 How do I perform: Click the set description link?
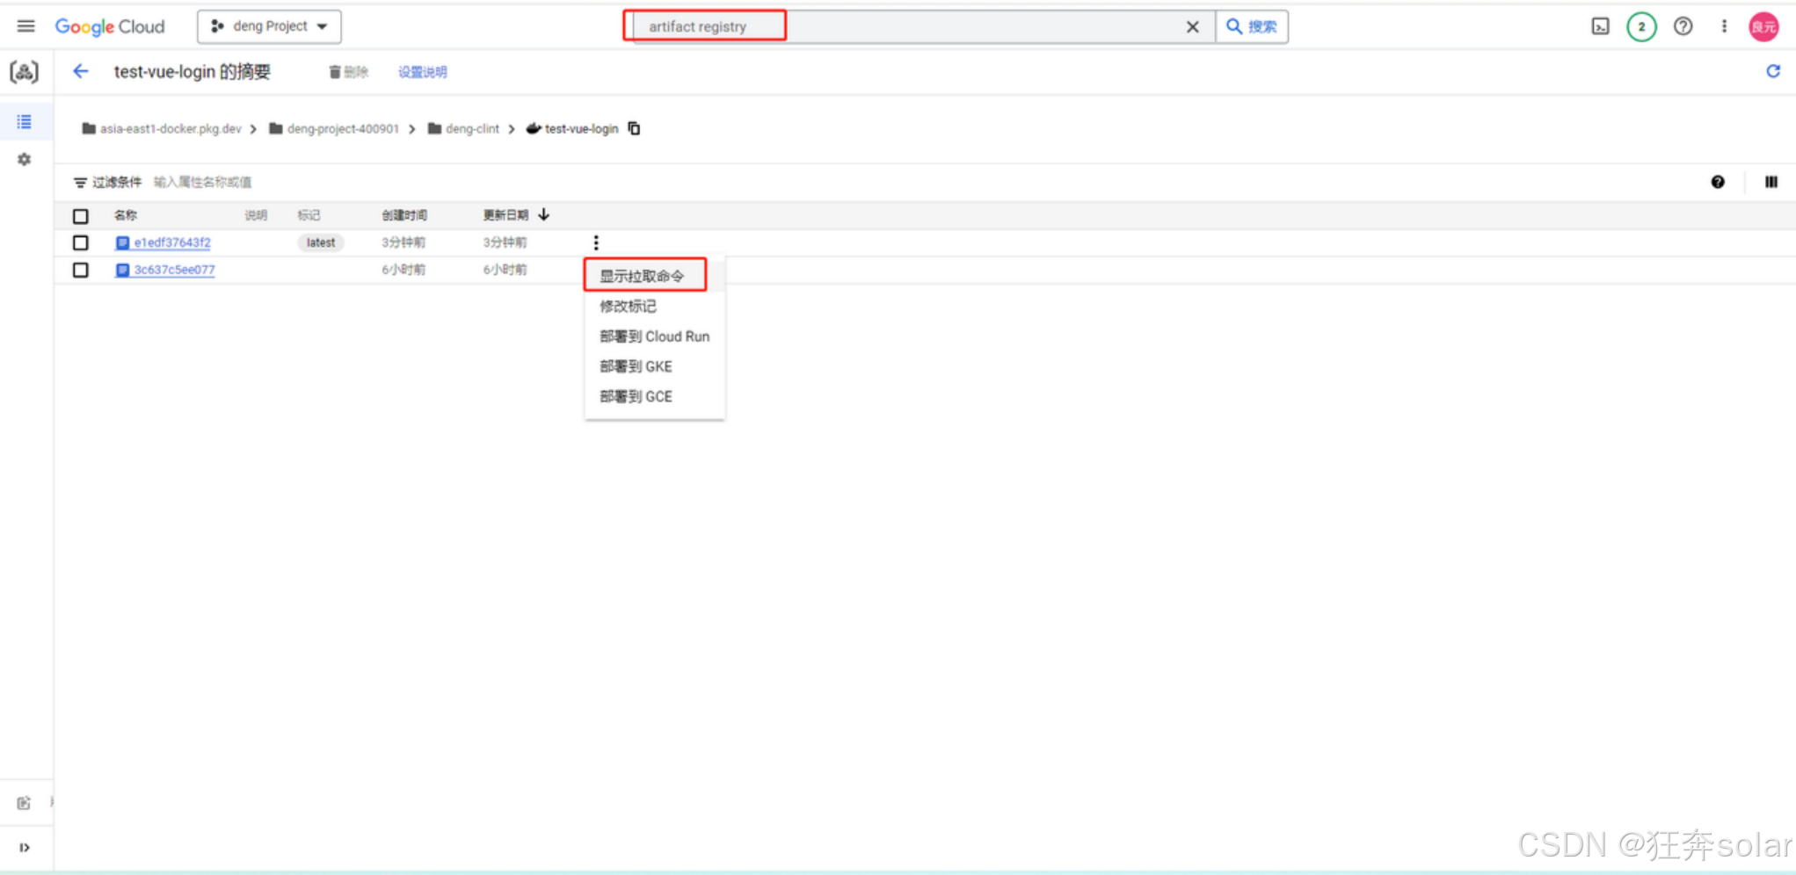(x=422, y=72)
